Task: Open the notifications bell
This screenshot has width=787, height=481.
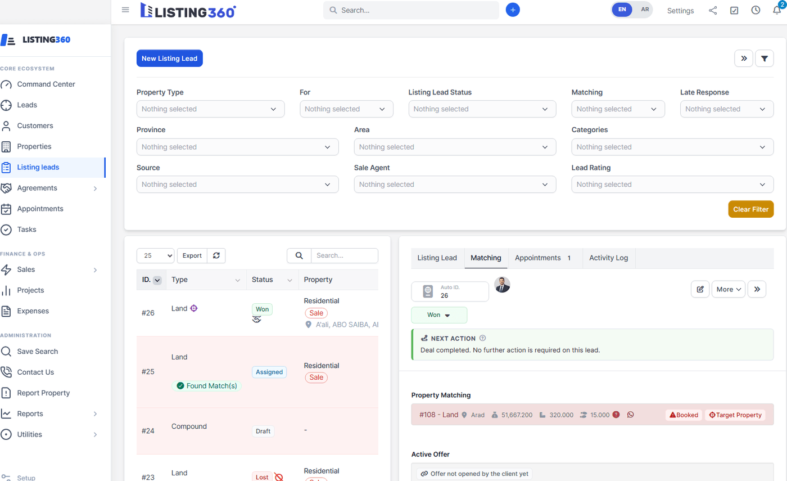Action: pyautogui.click(x=777, y=10)
